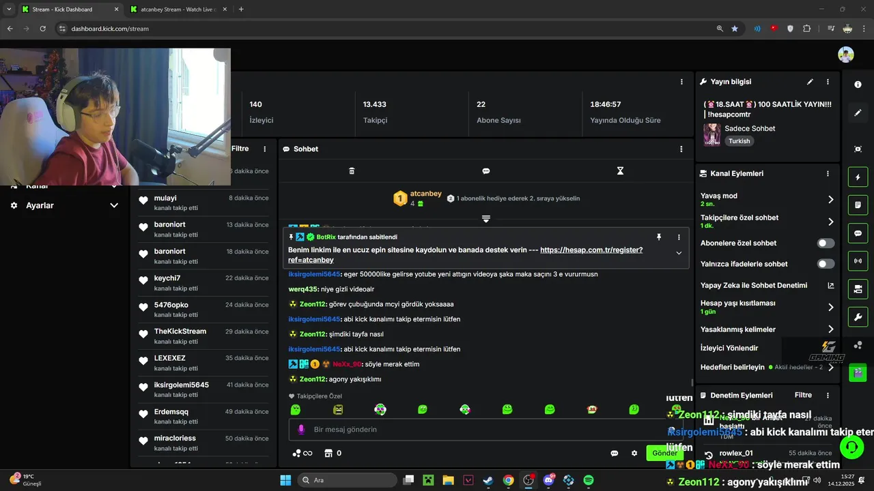Screen dimensions: 874x491
Task: Open stats bar three-dot menu
Action: click(x=681, y=81)
